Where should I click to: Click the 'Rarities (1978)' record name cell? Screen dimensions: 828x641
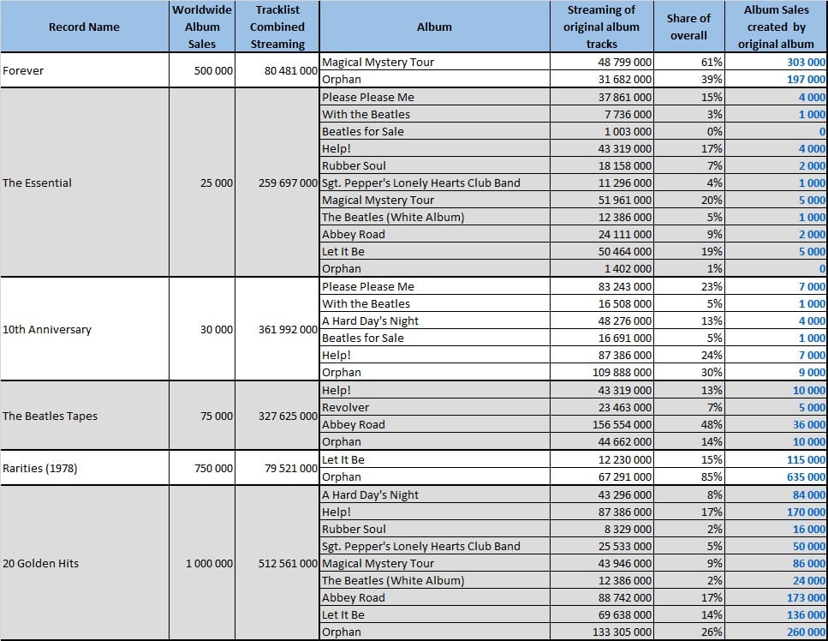pyautogui.click(x=85, y=468)
